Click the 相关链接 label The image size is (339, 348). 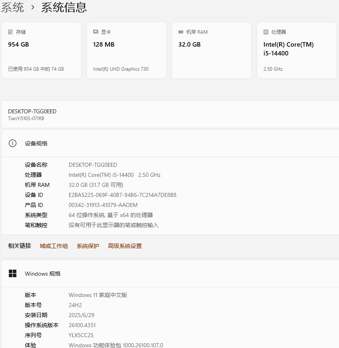pos(20,246)
